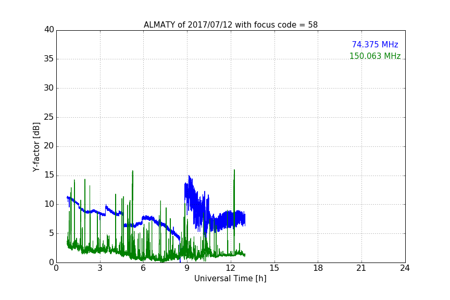Click the plot title "ALMATY of 2017/07/12 with focus code = 58"
This screenshot has width=450, height=300.
230,25
